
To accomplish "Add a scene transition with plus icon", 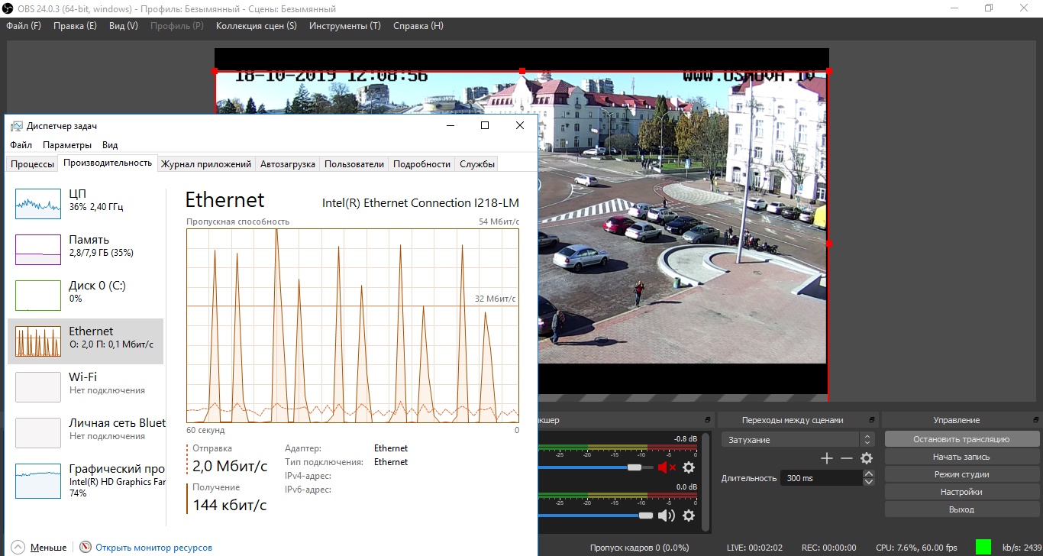I will [x=826, y=458].
